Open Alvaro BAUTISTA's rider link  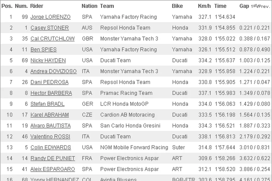pos(51,126)
